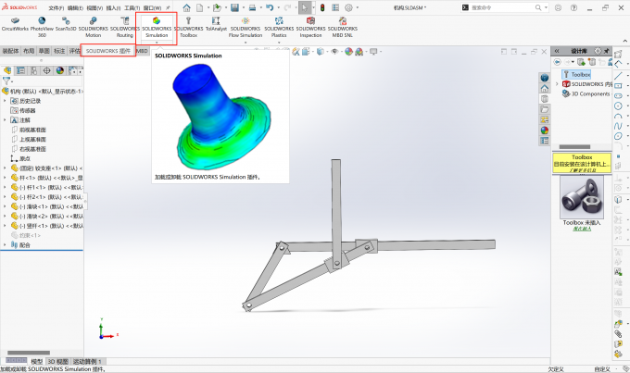Load the CircuitWorks add-in

tap(15, 24)
